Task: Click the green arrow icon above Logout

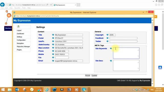Action: 18,26
